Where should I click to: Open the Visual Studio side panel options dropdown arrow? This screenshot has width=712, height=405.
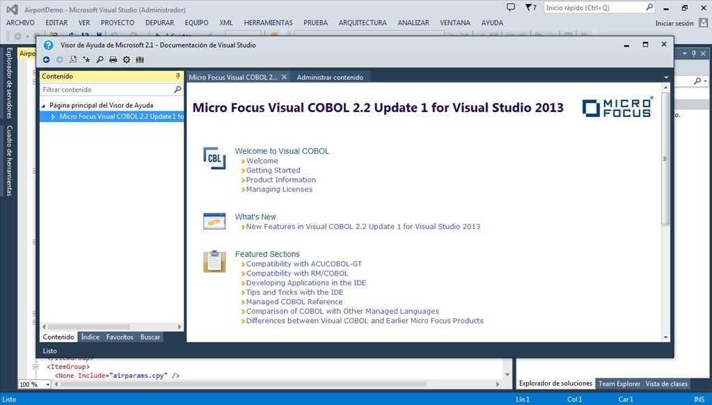coord(685,54)
